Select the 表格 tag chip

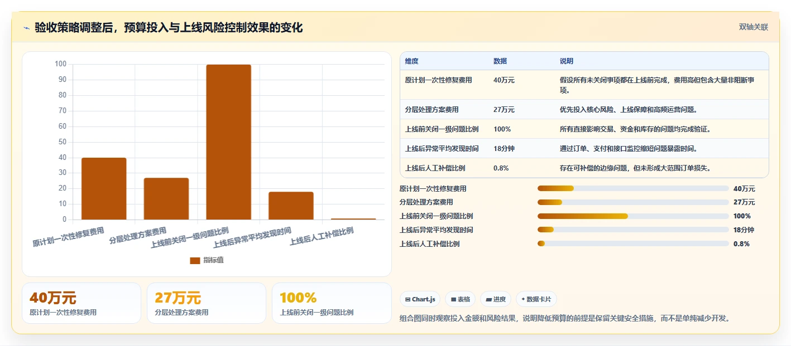[461, 299]
